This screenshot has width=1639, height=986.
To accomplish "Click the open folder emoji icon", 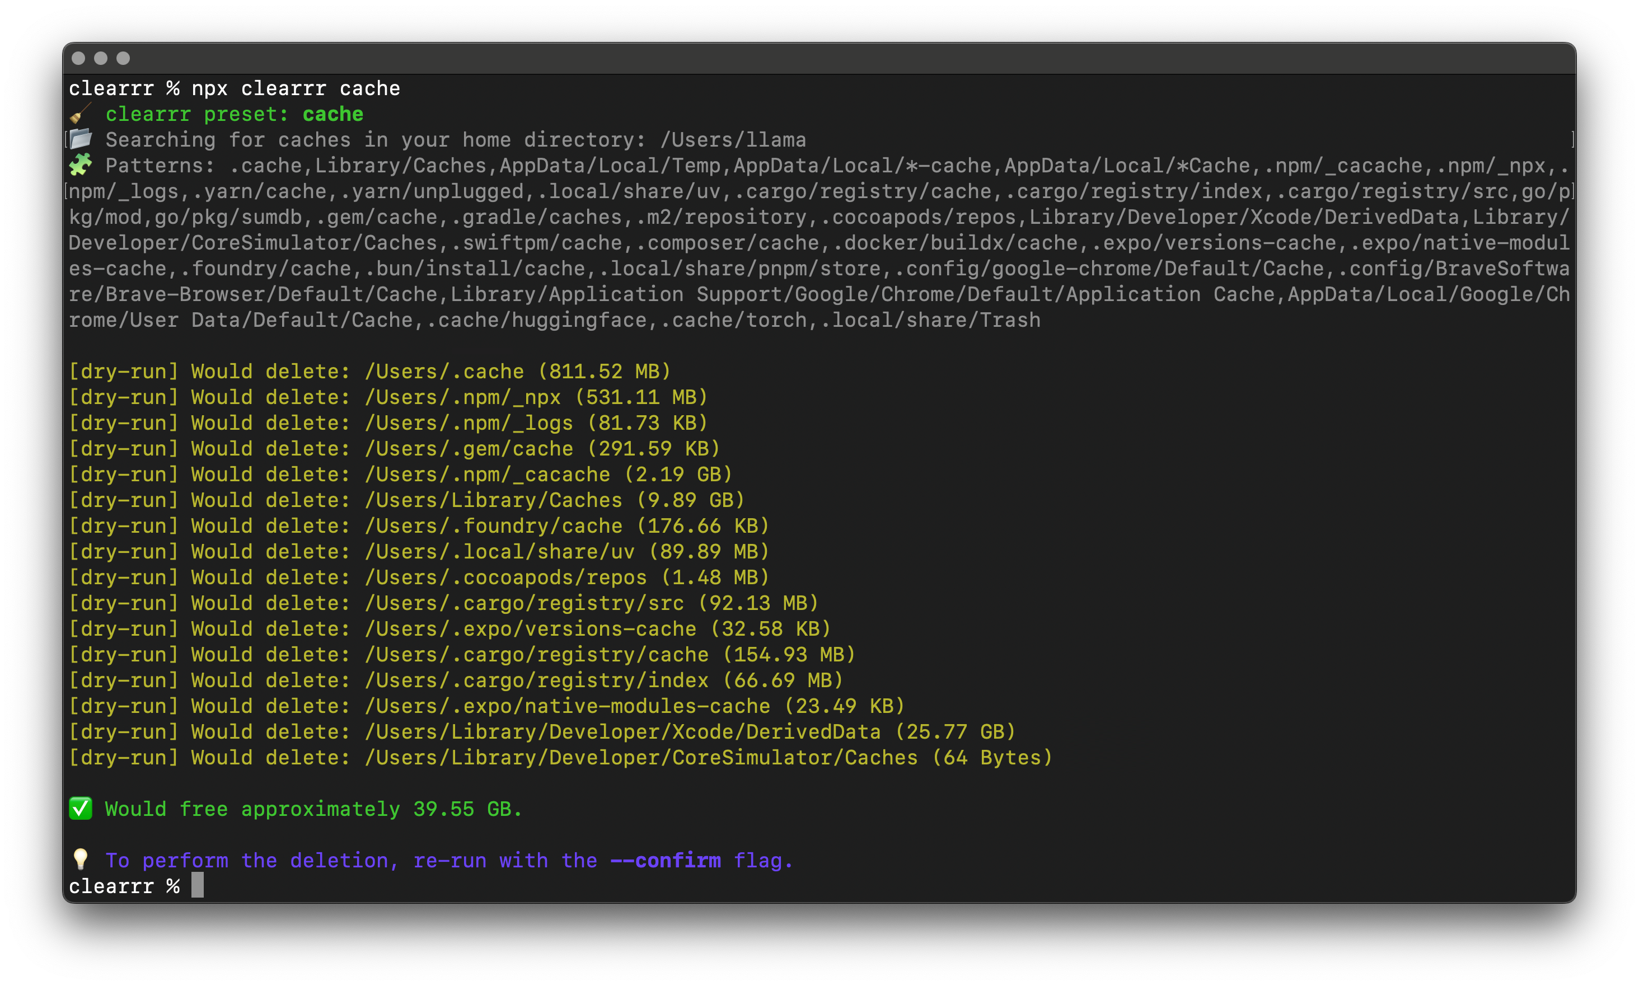I will 82,139.
